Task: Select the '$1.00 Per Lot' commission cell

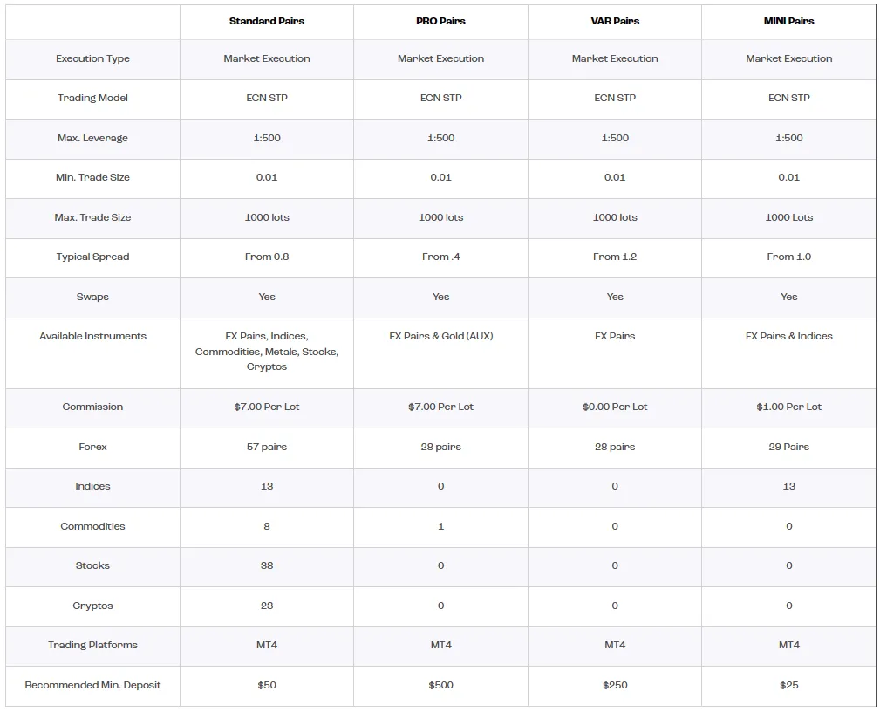Action: 788,407
